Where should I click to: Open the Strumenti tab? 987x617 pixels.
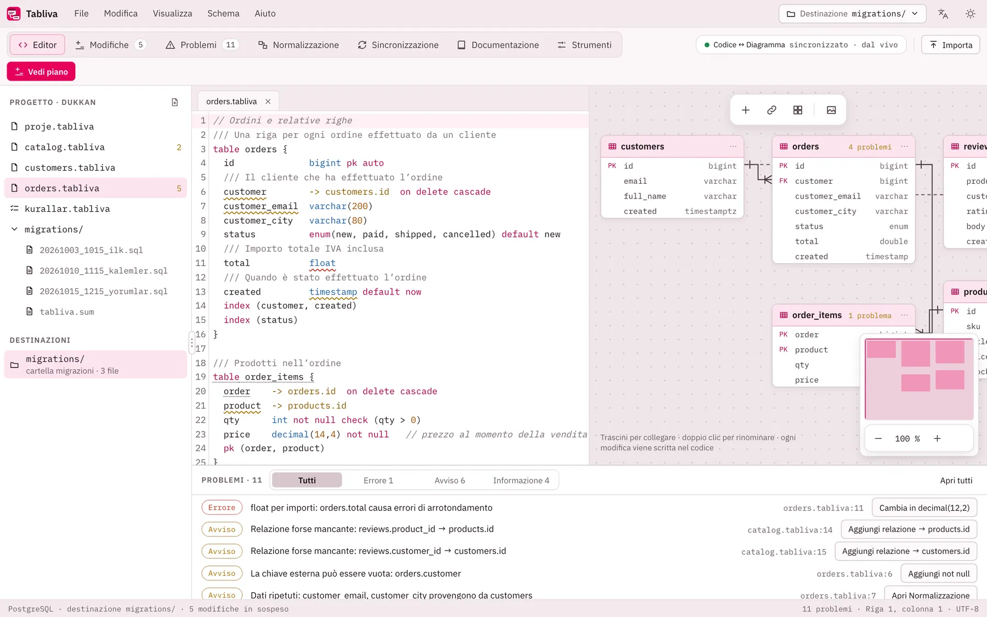585,45
